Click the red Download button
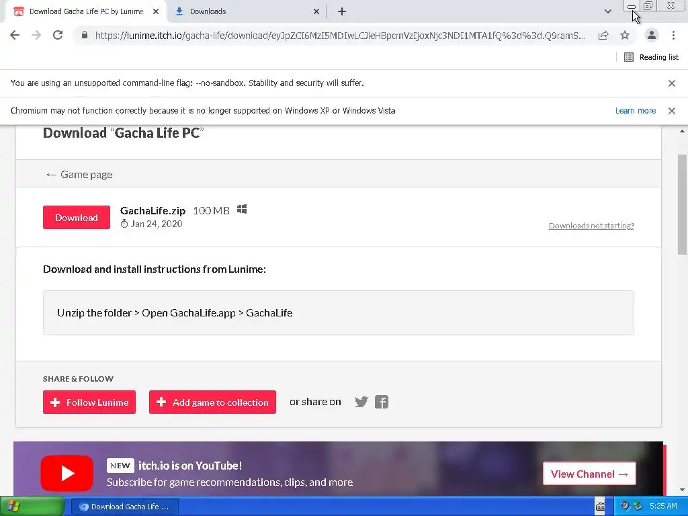The width and height of the screenshot is (688, 516). 77,217
